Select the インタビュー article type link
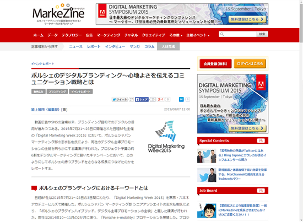Viewport: 303px width, 222px height. point(115,47)
